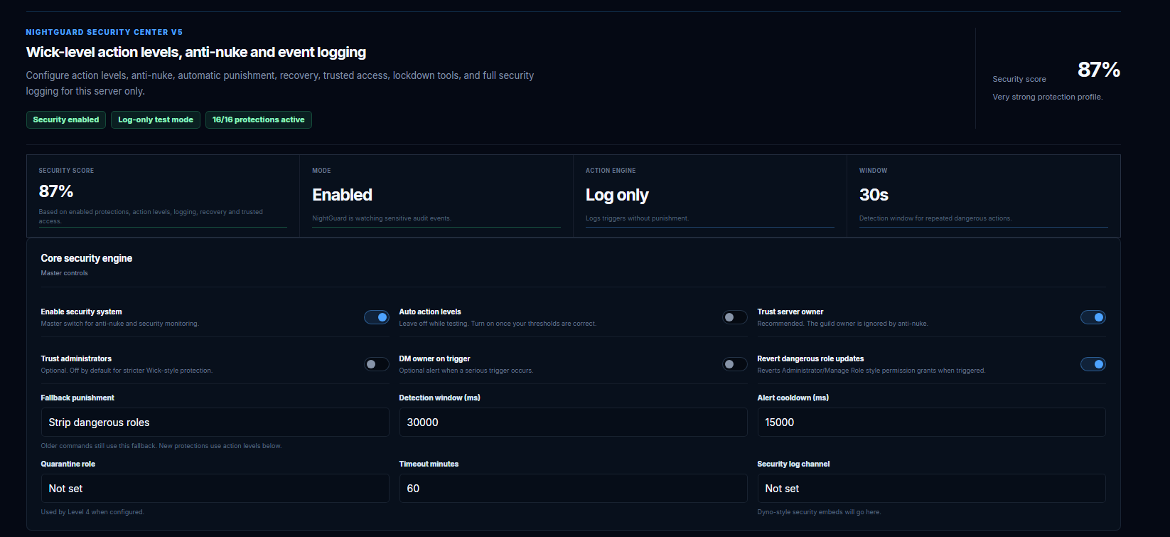
Task: Click the MODE Enabled stat card
Action: pyautogui.click(x=436, y=196)
